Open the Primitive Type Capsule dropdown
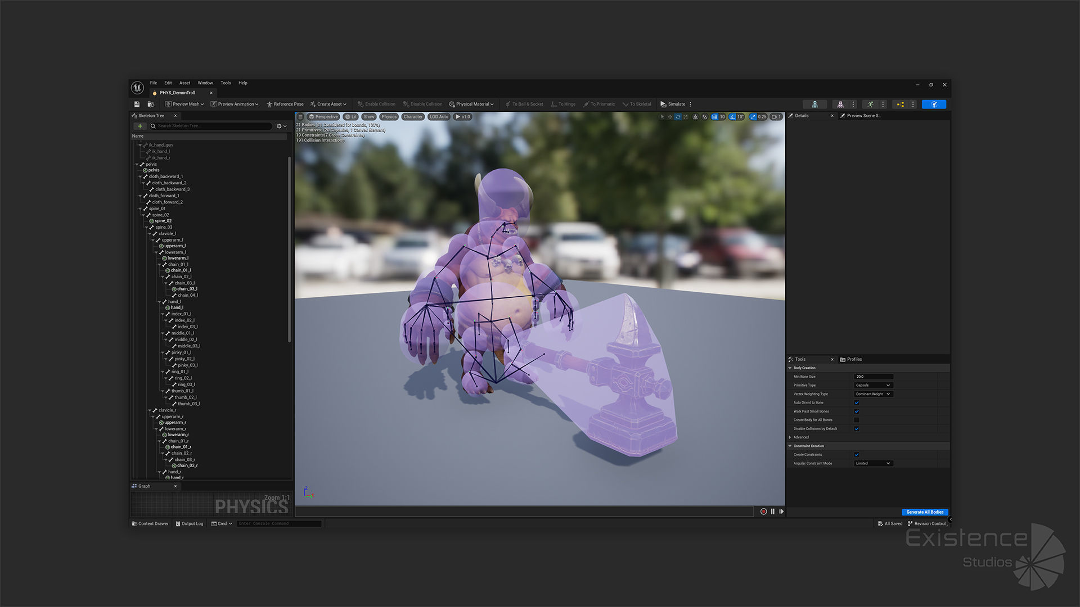The image size is (1080, 607). 873,385
